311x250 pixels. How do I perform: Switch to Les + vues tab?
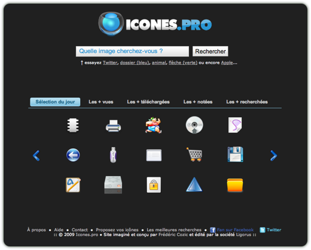[x=101, y=102]
